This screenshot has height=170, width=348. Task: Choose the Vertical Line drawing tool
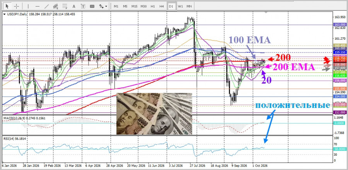[x=28, y=6]
